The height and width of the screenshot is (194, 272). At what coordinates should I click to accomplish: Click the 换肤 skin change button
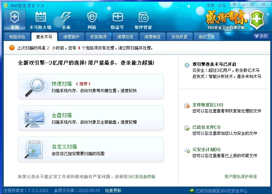click(261, 36)
